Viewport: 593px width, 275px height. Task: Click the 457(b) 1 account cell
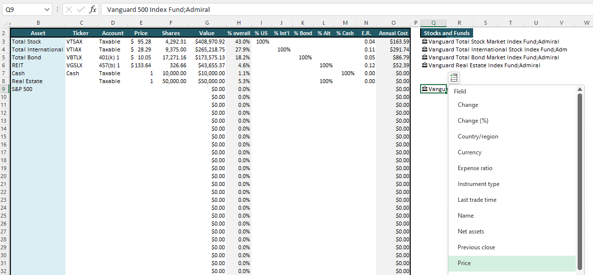tap(112, 65)
